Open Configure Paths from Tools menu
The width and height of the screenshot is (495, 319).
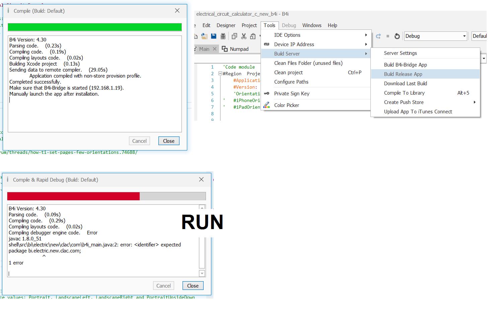316,82
